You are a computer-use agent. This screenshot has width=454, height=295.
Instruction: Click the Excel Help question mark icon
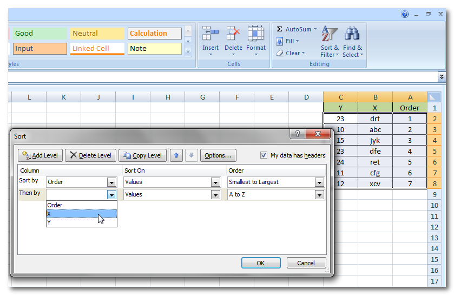point(405,14)
